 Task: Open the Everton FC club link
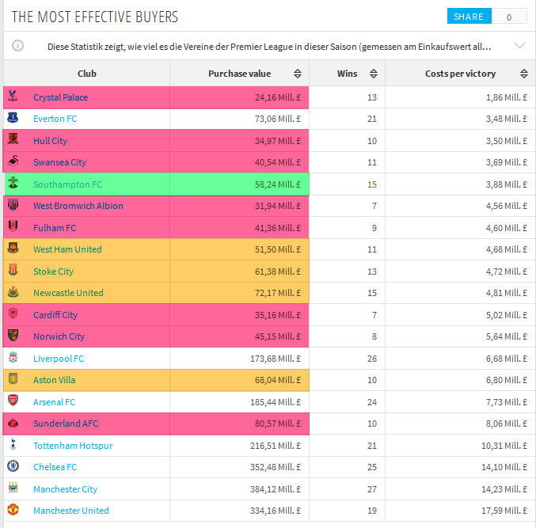(55, 119)
